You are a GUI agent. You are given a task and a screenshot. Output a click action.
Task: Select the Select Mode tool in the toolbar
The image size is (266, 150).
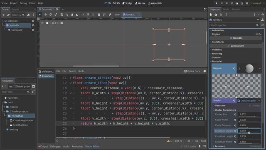[40, 15]
